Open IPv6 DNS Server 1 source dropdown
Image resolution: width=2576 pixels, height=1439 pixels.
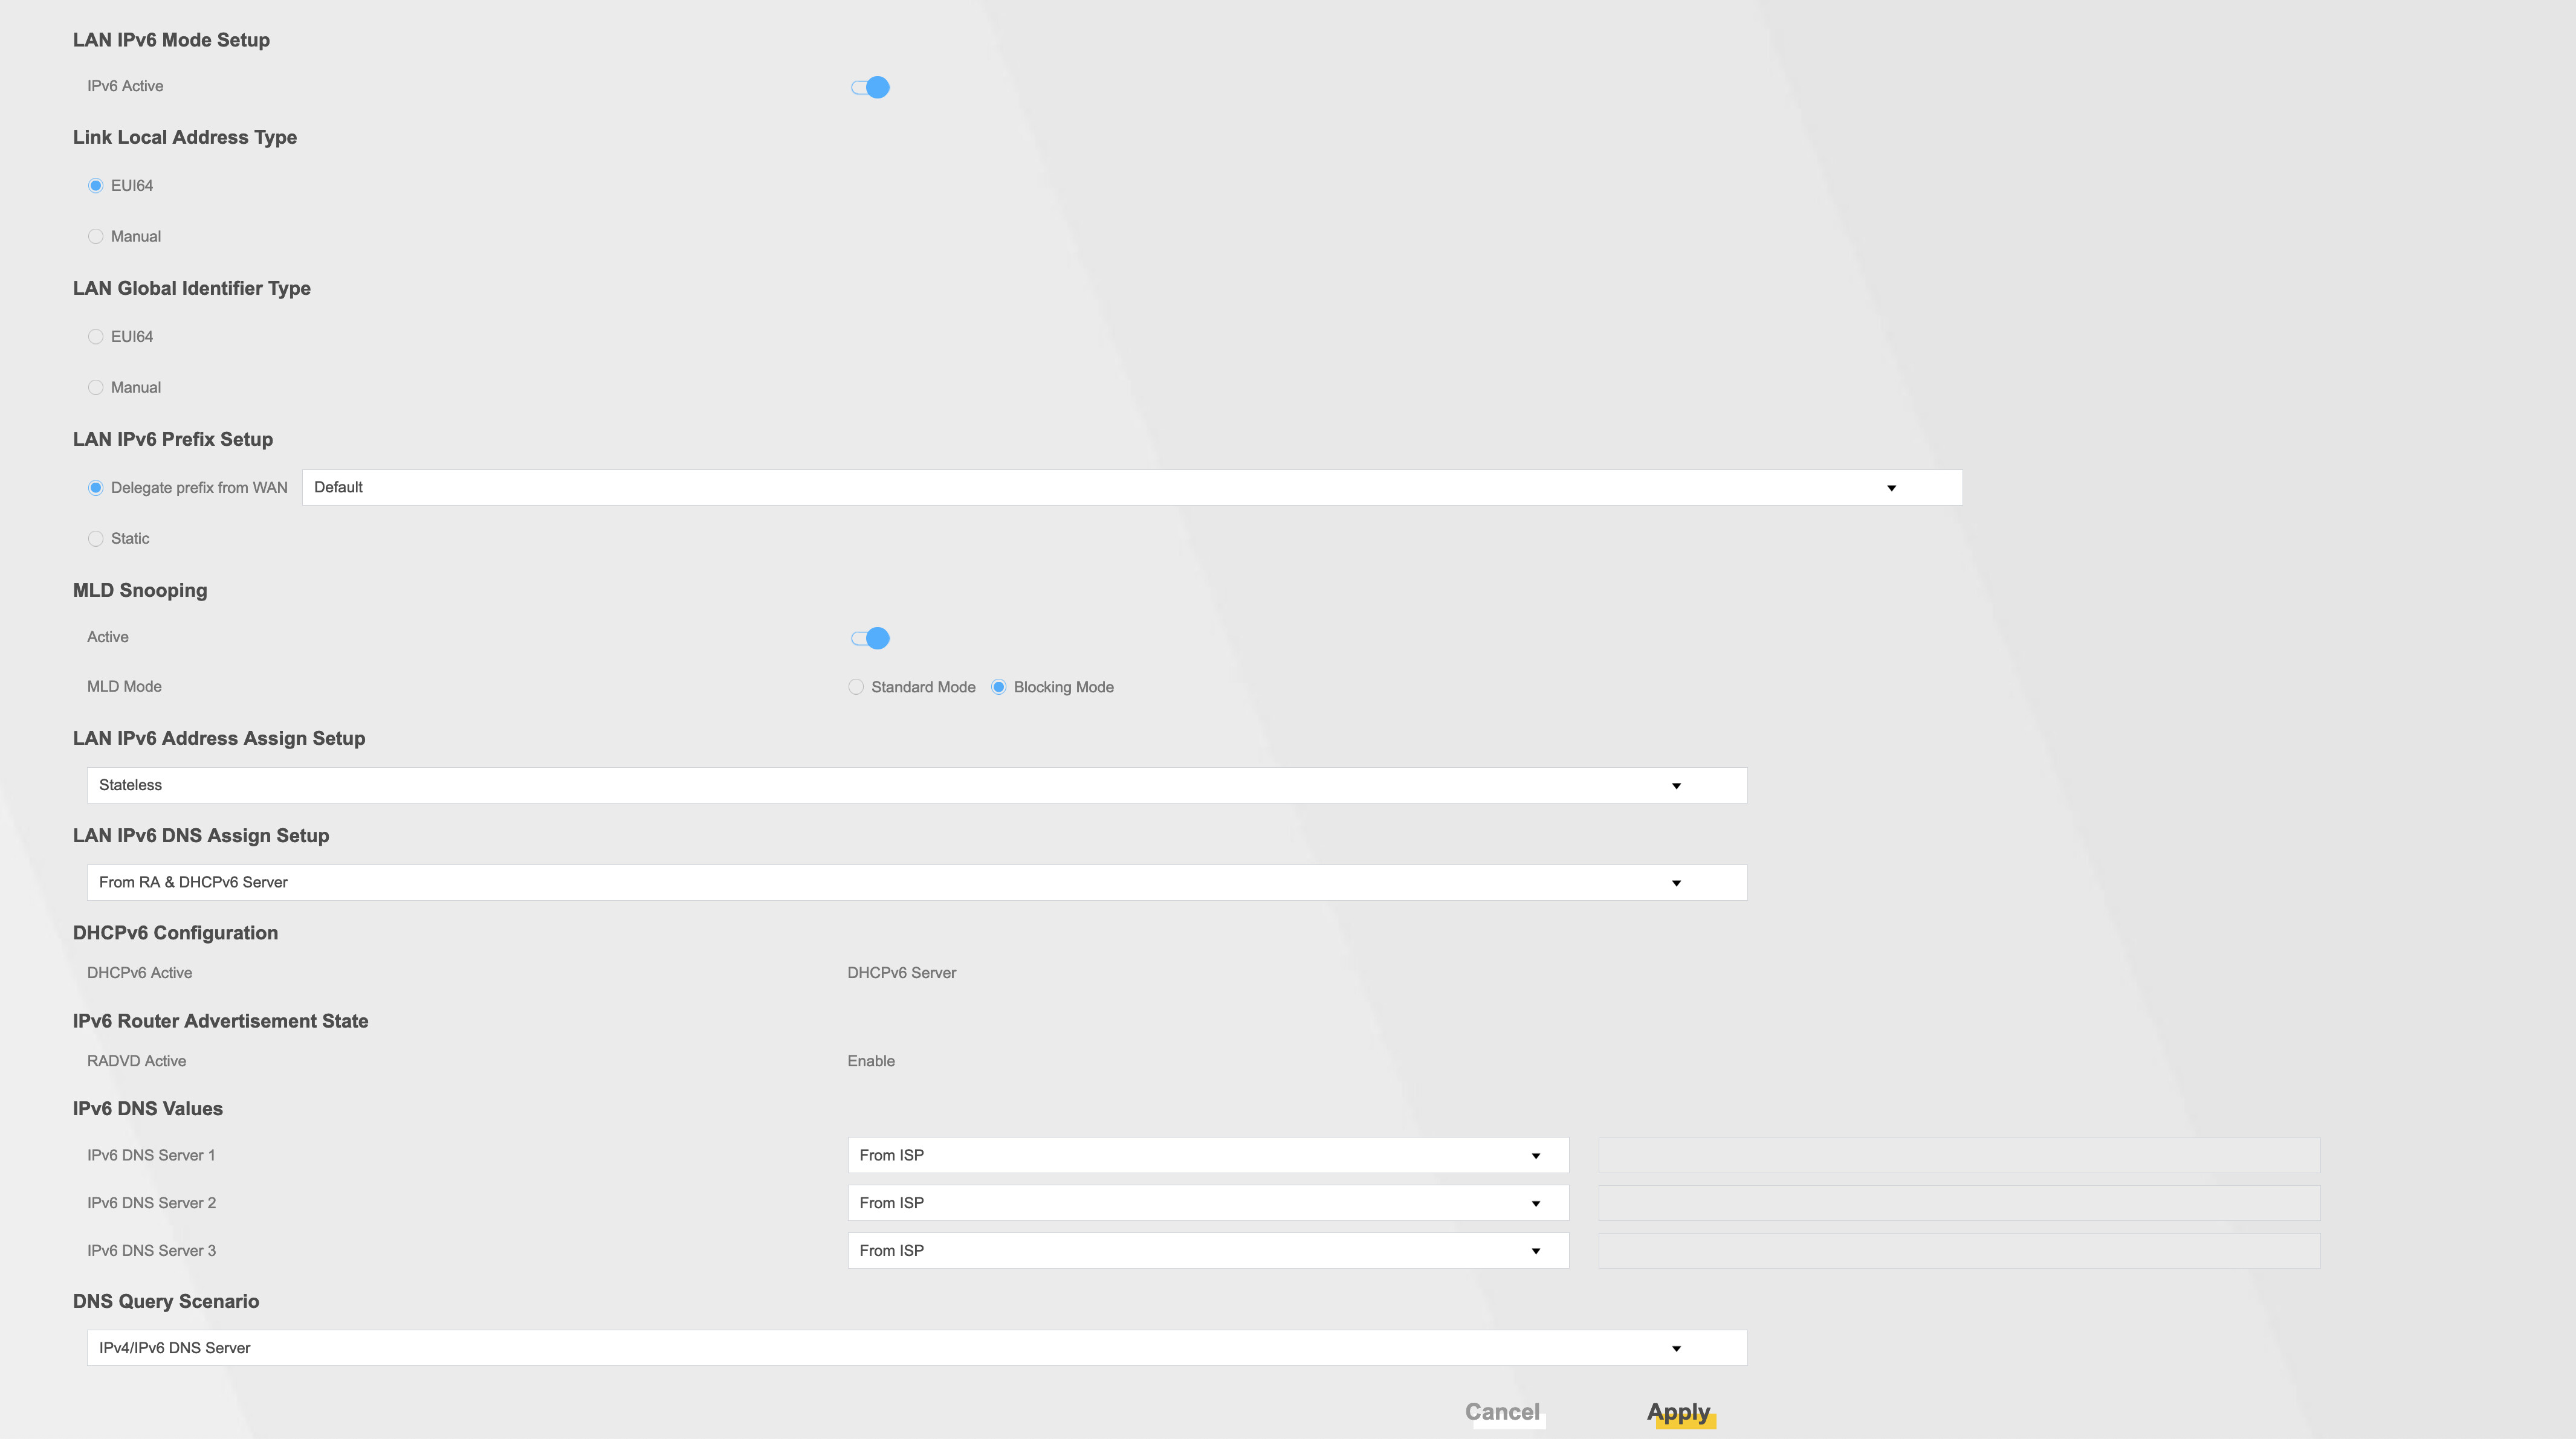click(1208, 1155)
